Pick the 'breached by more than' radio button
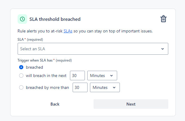This screenshot has width=185, height=121. coord(21,87)
